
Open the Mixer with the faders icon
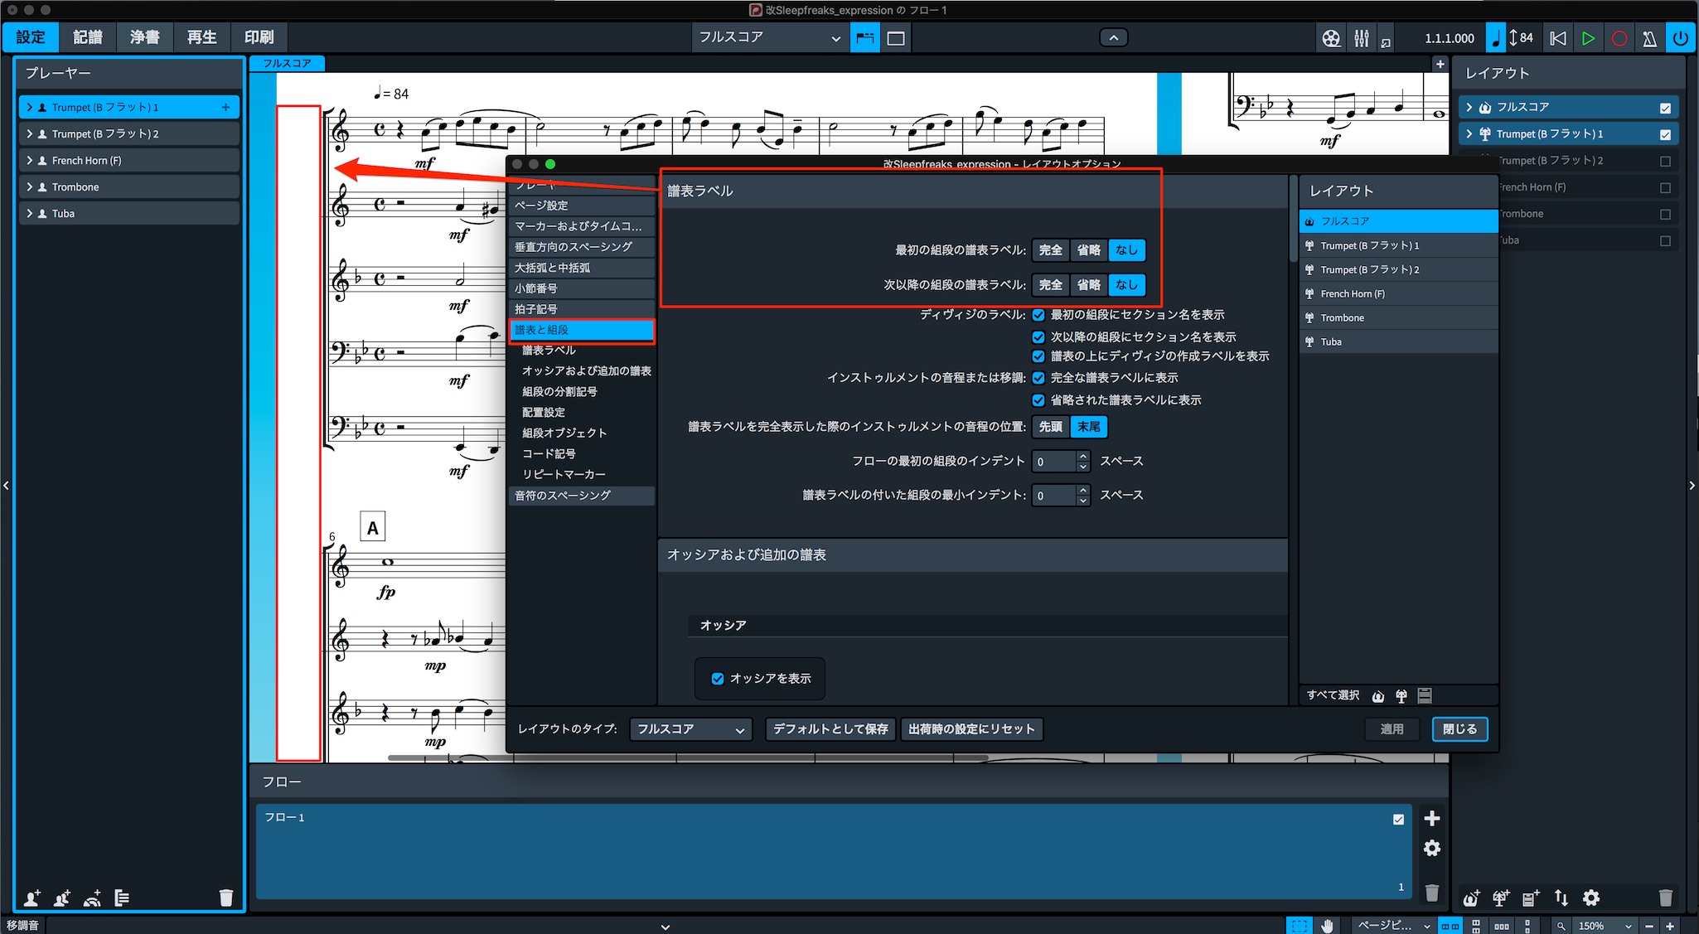(1362, 38)
